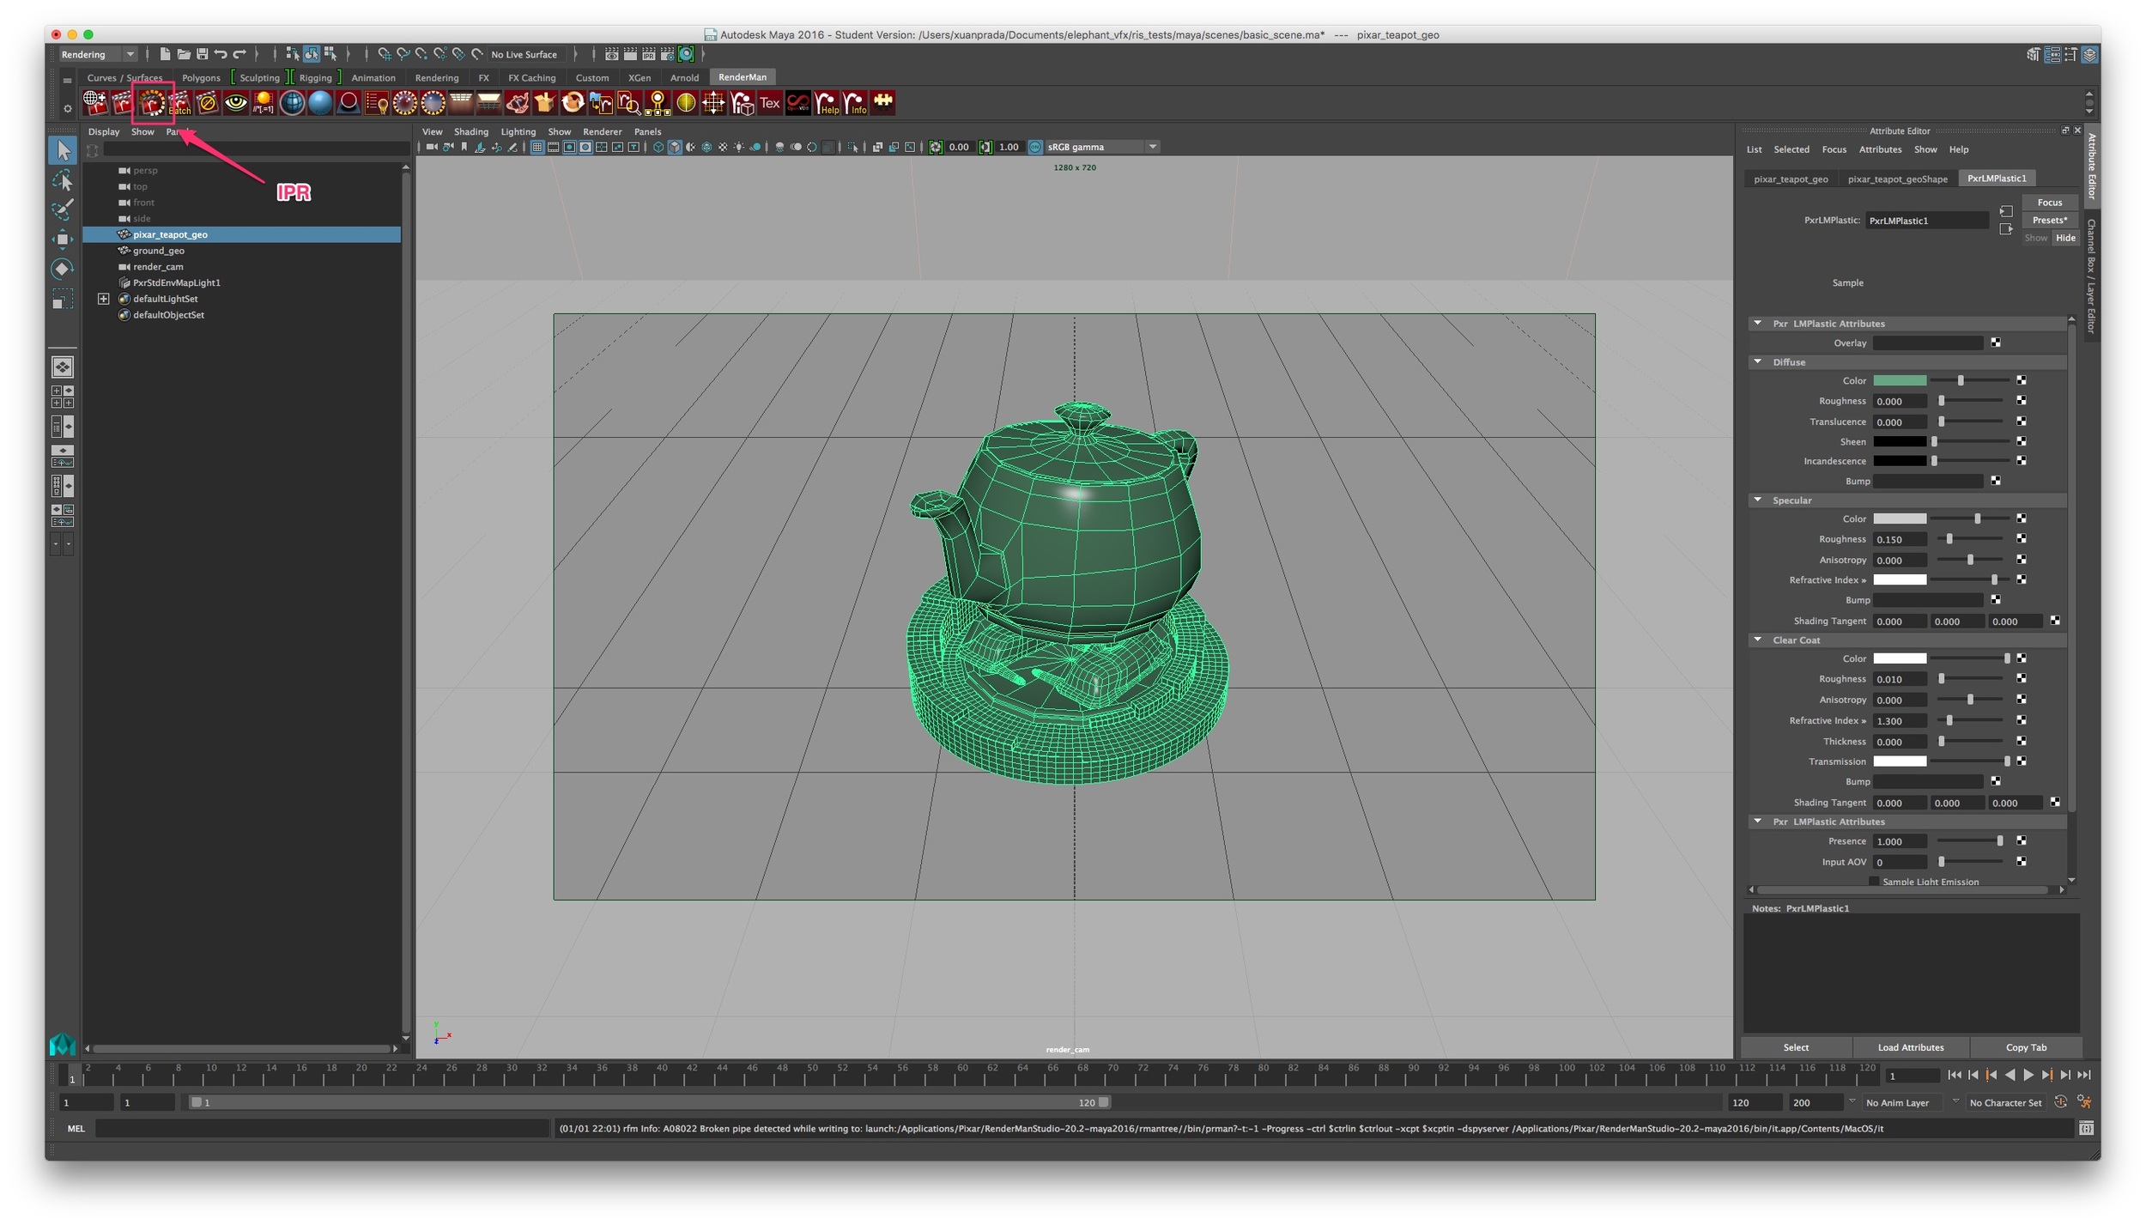Click the undo icon in status line
The width and height of the screenshot is (2146, 1225).
(221, 54)
